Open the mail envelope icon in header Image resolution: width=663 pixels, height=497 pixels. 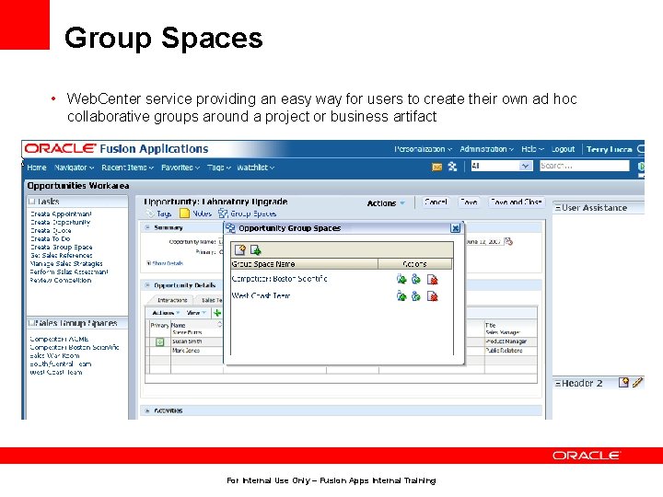pos(436,167)
